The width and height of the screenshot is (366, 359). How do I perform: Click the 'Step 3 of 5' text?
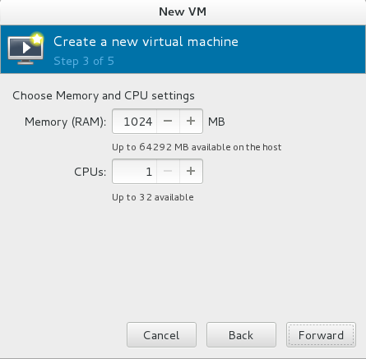(84, 61)
